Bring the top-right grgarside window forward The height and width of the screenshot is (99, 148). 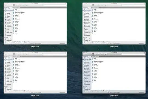click(x=114, y=23)
